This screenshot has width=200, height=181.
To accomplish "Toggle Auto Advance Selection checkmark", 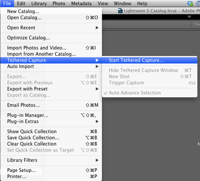I will pos(135,93).
